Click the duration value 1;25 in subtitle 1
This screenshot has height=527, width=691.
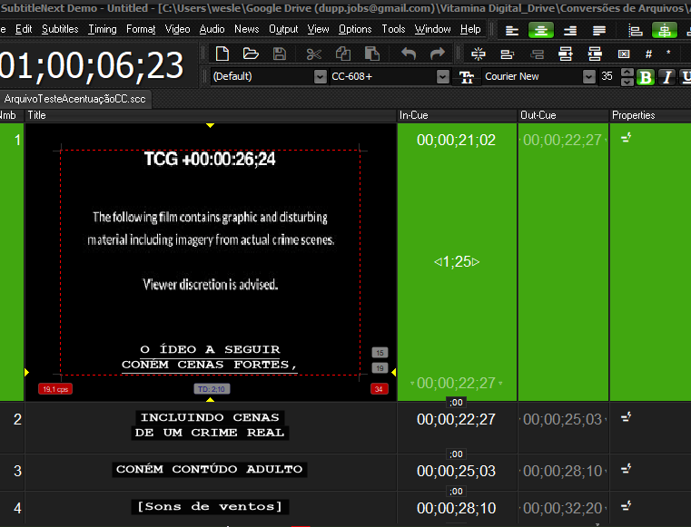click(x=457, y=261)
